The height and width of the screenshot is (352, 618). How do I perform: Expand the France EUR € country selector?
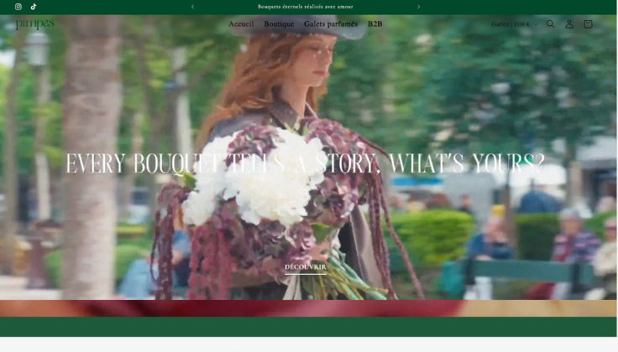pyautogui.click(x=514, y=24)
